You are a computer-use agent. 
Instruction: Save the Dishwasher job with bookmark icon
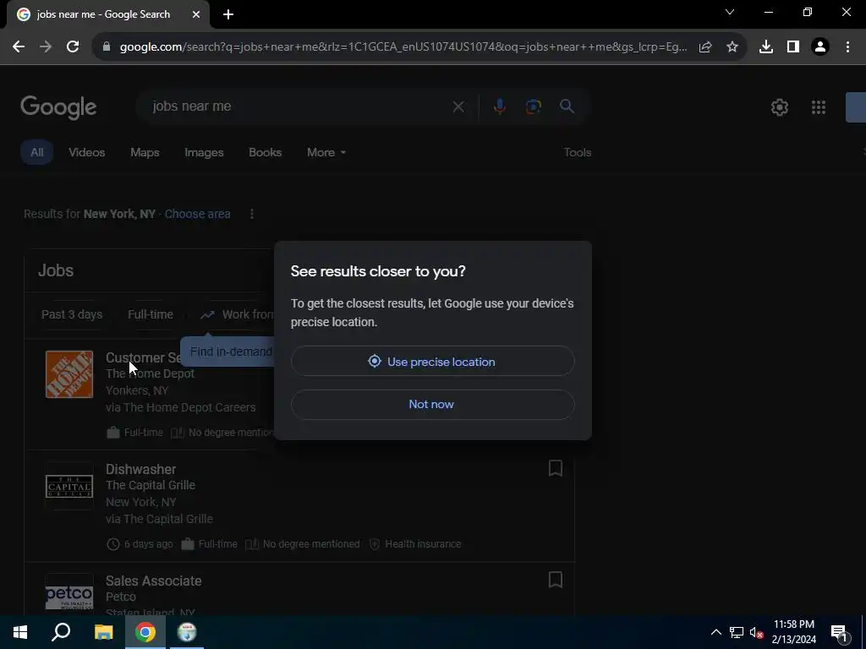coord(556,468)
